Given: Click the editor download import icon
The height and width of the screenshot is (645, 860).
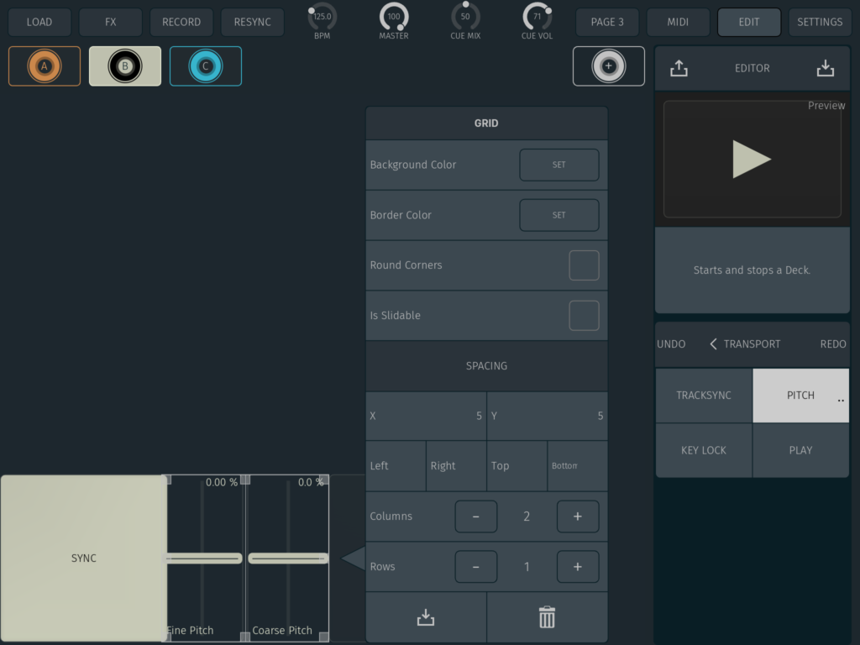Looking at the screenshot, I should coord(826,69).
